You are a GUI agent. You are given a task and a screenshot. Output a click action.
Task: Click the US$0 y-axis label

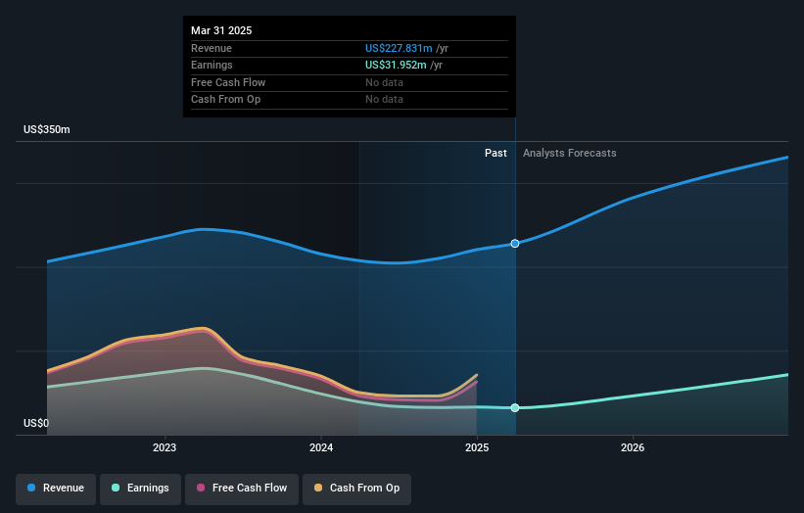36,423
